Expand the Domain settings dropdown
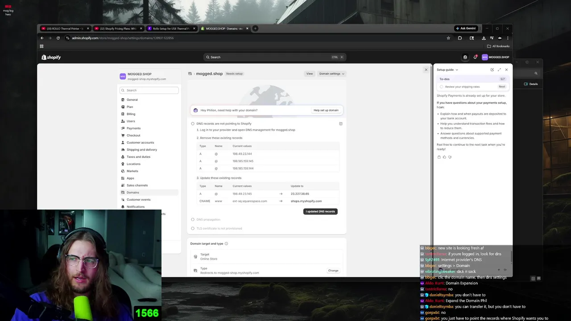The image size is (571, 321). coord(331,74)
